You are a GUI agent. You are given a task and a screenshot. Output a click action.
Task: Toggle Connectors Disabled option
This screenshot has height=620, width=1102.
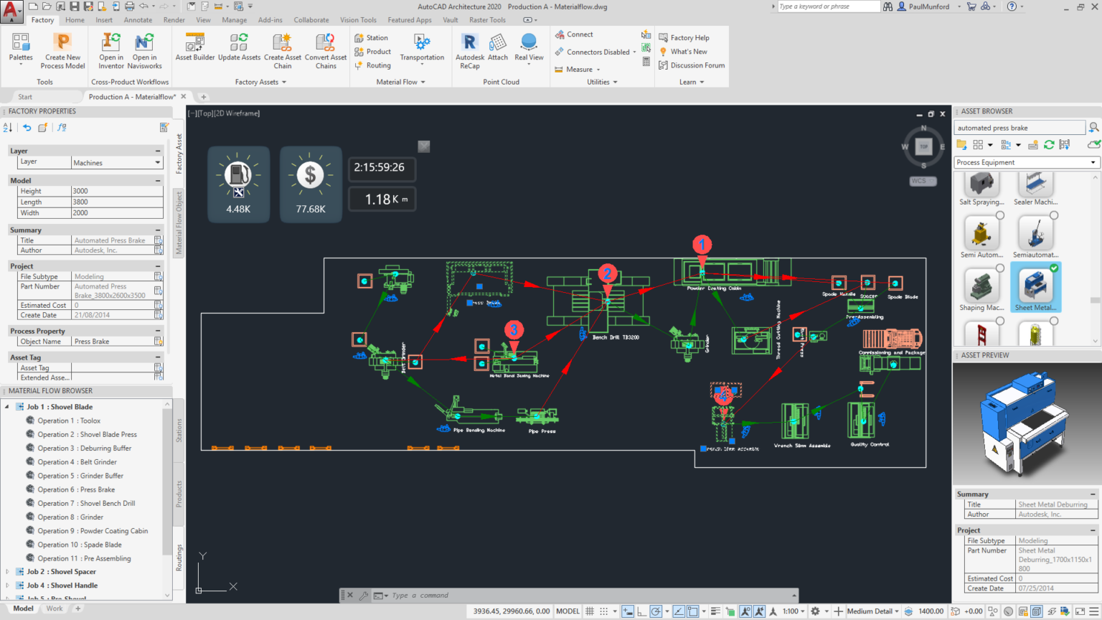point(595,52)
